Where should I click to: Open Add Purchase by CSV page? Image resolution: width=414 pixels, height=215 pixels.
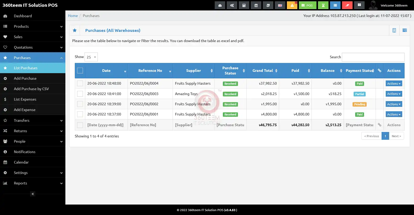[33, 89]
